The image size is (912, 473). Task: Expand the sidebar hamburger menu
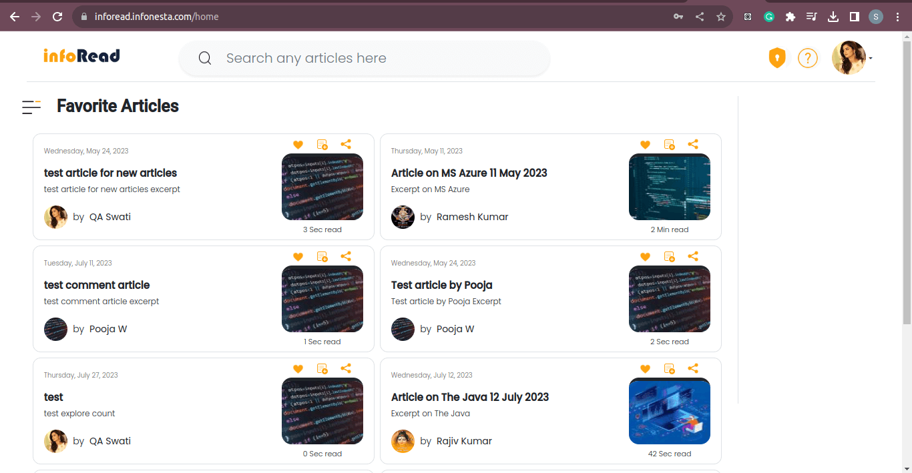tap(31, 107)
